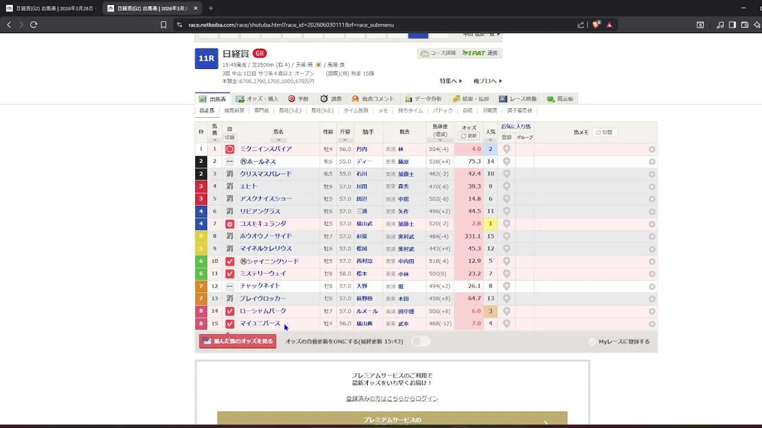Switch to the 予想 tab
The width and height of the screenshot is (762, 428).
point(298,99)
